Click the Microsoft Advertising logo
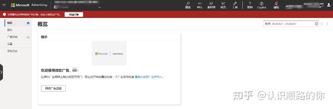The height and width of the screenshot is (109, 333). coord(29,5)
